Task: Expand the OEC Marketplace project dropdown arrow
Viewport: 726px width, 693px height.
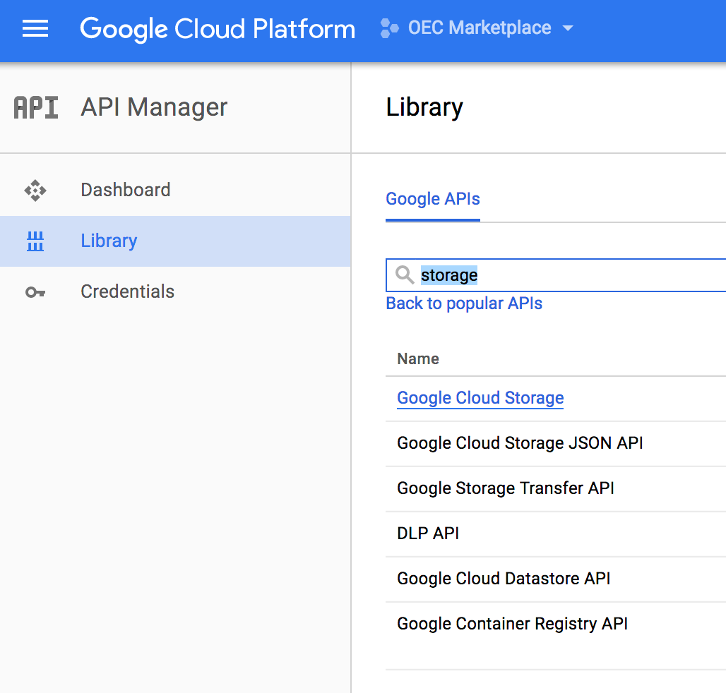Action: point(568,29)
